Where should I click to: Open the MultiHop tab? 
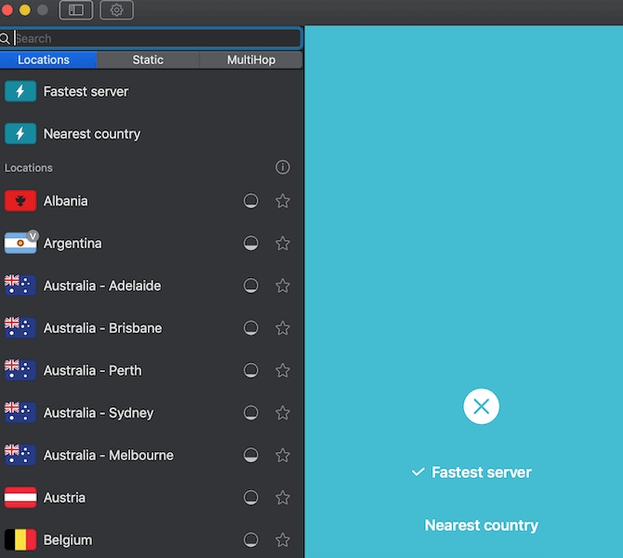coord(251,60)
